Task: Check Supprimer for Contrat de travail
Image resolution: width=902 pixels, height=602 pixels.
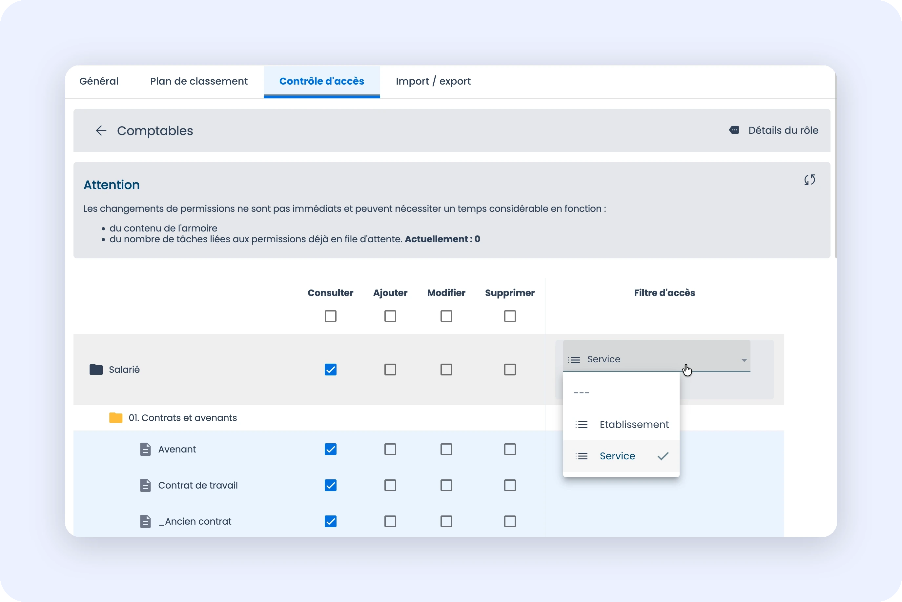Action: pyautogui.click(x=510, y=485)
